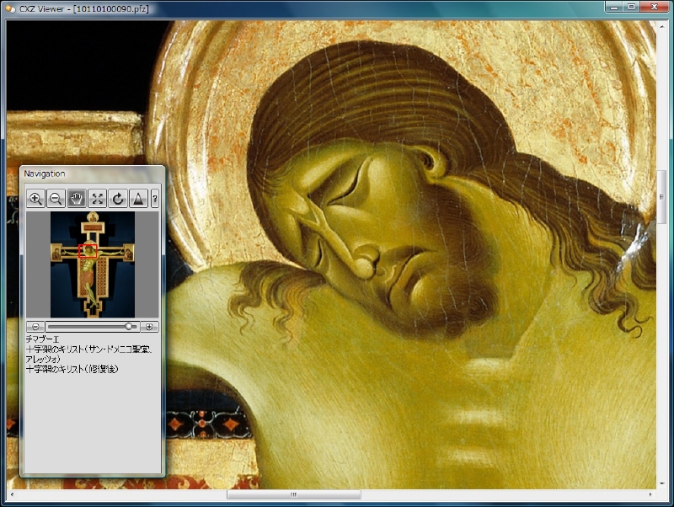Click the Navigation panel title bar
The height and width of the screenshot is (507, 674).
[x=92, y=173]
